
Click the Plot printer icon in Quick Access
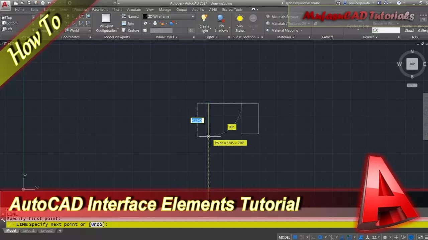click(42, 3)
